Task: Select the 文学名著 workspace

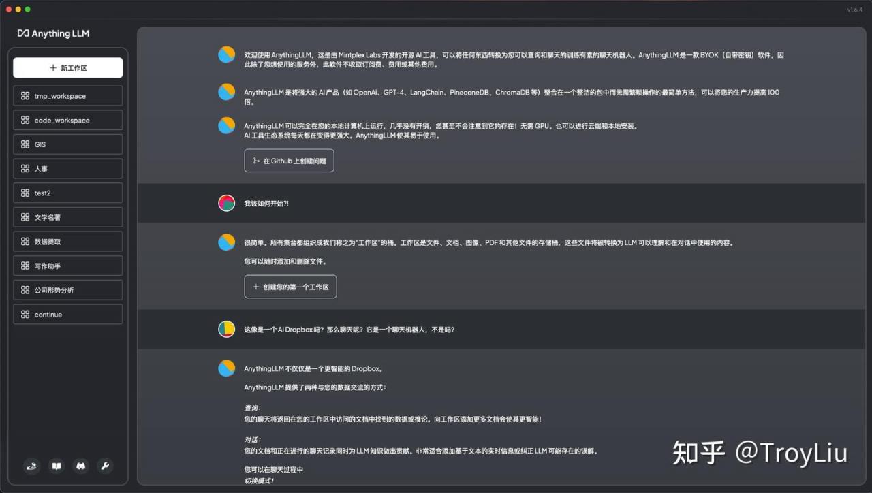Action: click(68, 217)
